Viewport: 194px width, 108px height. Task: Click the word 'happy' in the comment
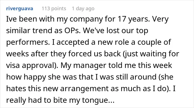click(35, 77)
